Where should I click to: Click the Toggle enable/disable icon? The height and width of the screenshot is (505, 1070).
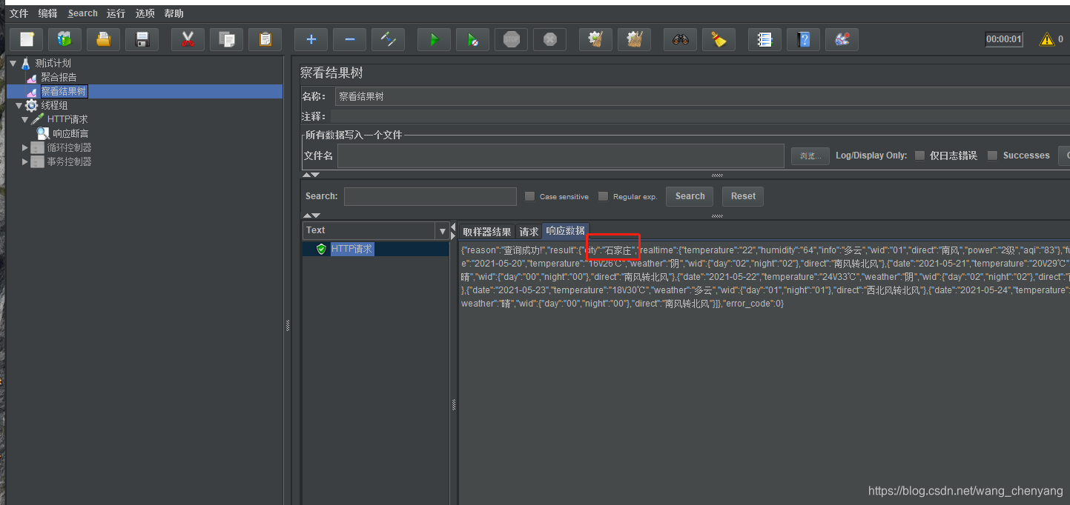[x=389, y=39]
